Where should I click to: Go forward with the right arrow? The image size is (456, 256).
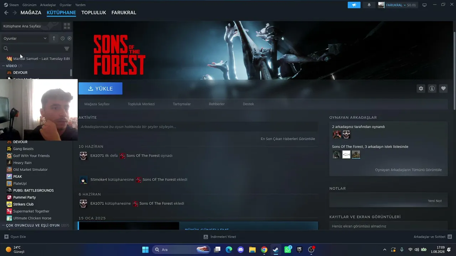[x=15, y=12]
